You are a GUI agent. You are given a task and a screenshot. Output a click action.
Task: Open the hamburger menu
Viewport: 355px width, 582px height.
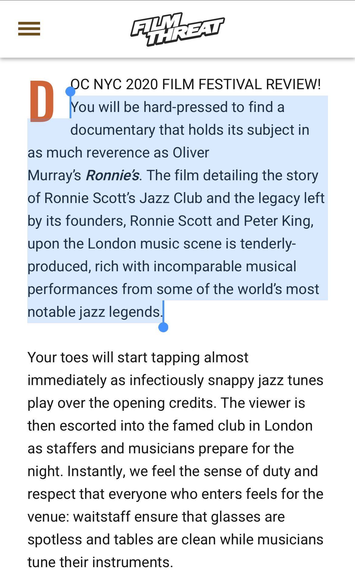(29, 29)
